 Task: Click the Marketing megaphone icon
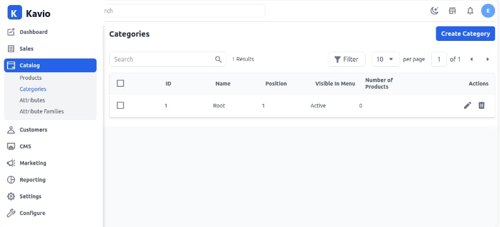pos(11,163)
